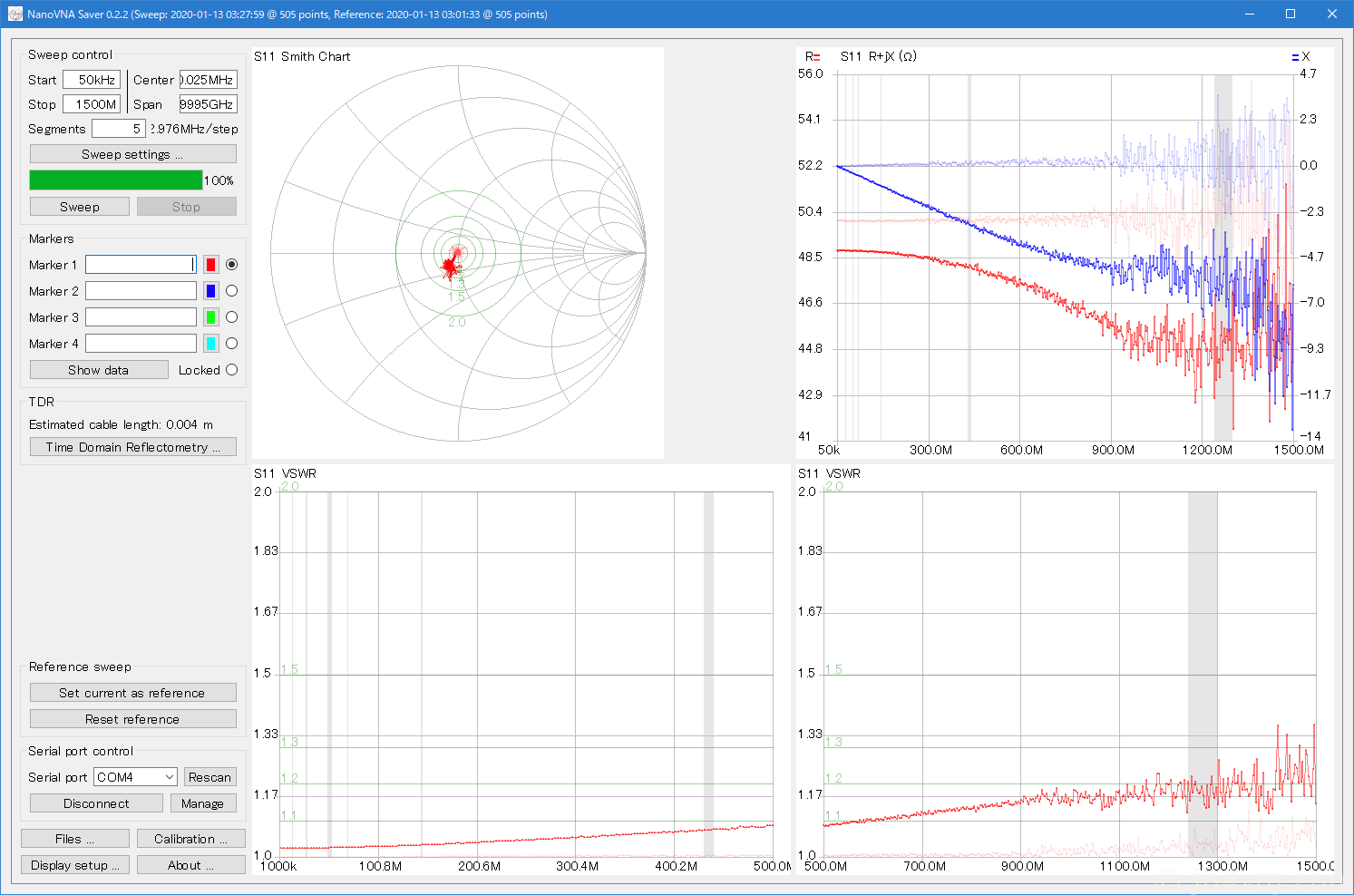Viewport: 1354px width, 895px height.
Task: Maximize the NanoVNA Saver window
Action: 1291,14
